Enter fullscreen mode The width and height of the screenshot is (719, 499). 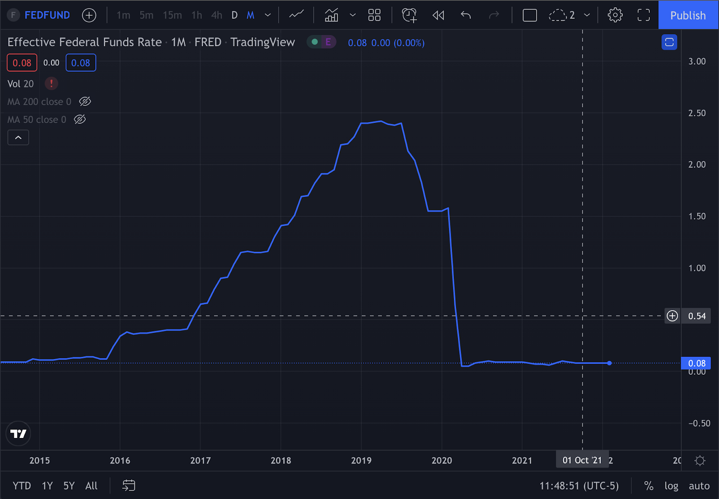pyautogui.click(x=644, y=15)
